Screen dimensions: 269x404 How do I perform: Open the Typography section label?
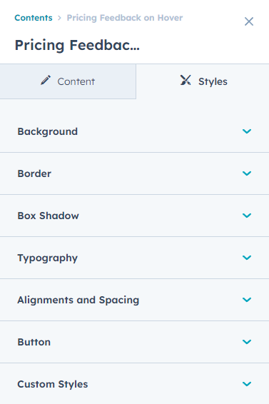pyautogui.click(x=47, y=258)
